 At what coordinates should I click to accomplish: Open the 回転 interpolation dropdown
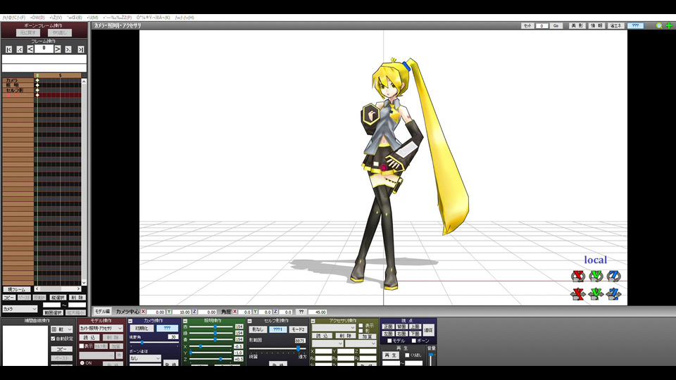click(62, 329)
